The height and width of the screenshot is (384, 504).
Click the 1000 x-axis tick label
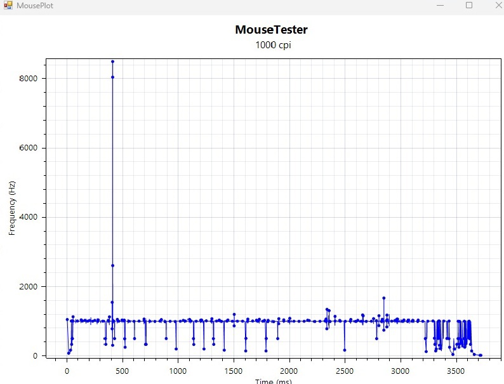(178, 371)
